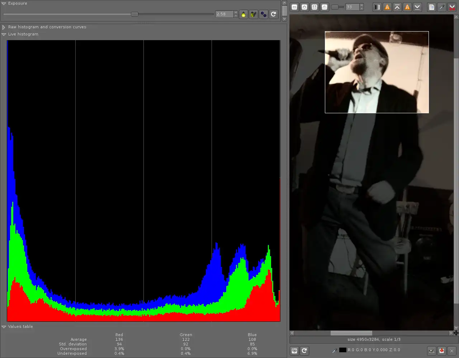Click the Red average value "136"

click(119, 340)
